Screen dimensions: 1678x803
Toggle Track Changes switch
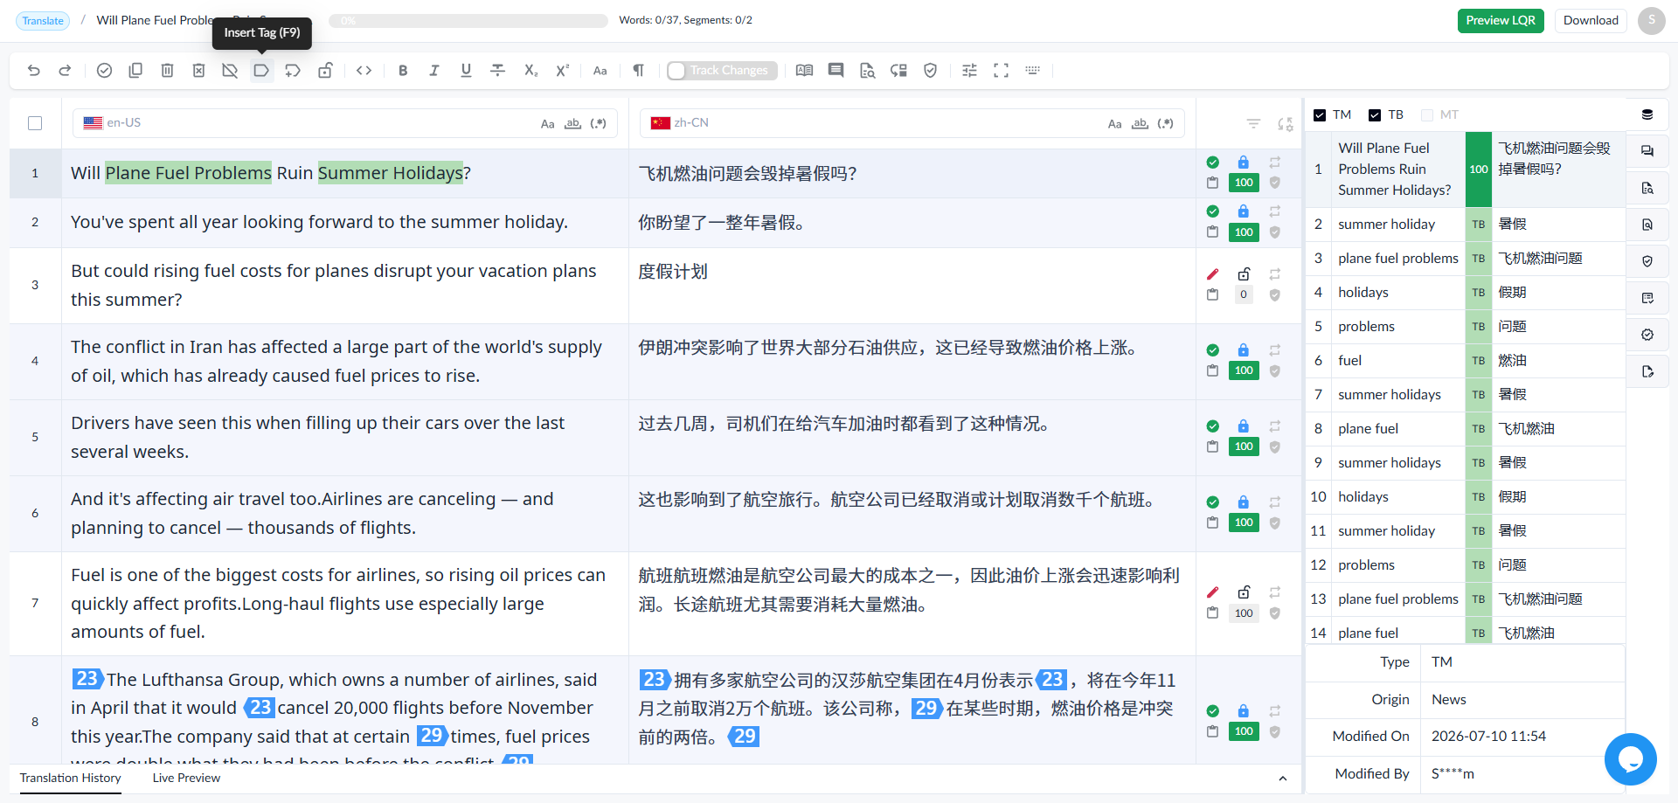pos(722,71)
